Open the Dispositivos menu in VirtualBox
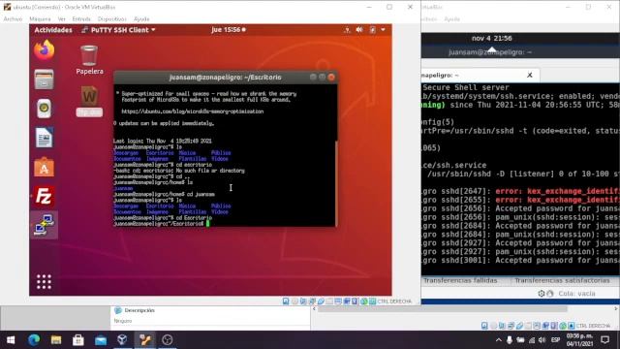This screenshot has height=349, width=620. (x=112, y=19)
